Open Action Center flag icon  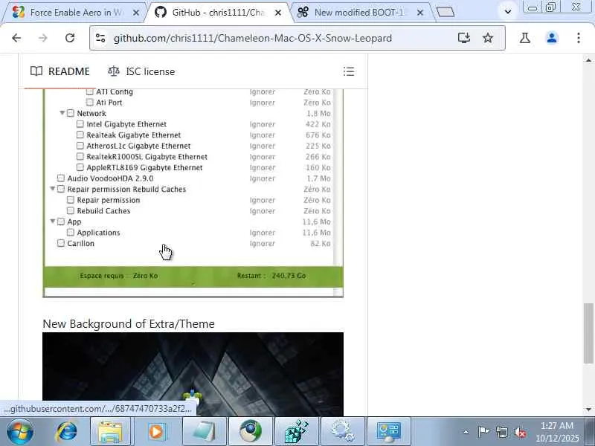483,432
